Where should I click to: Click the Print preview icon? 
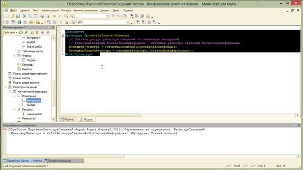point(47,17)
